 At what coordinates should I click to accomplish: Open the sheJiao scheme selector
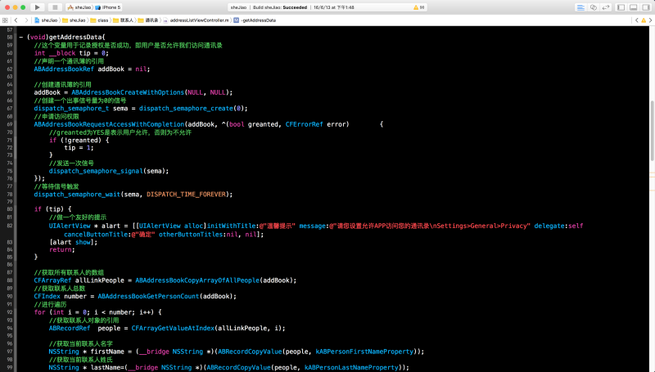[x=79, y=7]
